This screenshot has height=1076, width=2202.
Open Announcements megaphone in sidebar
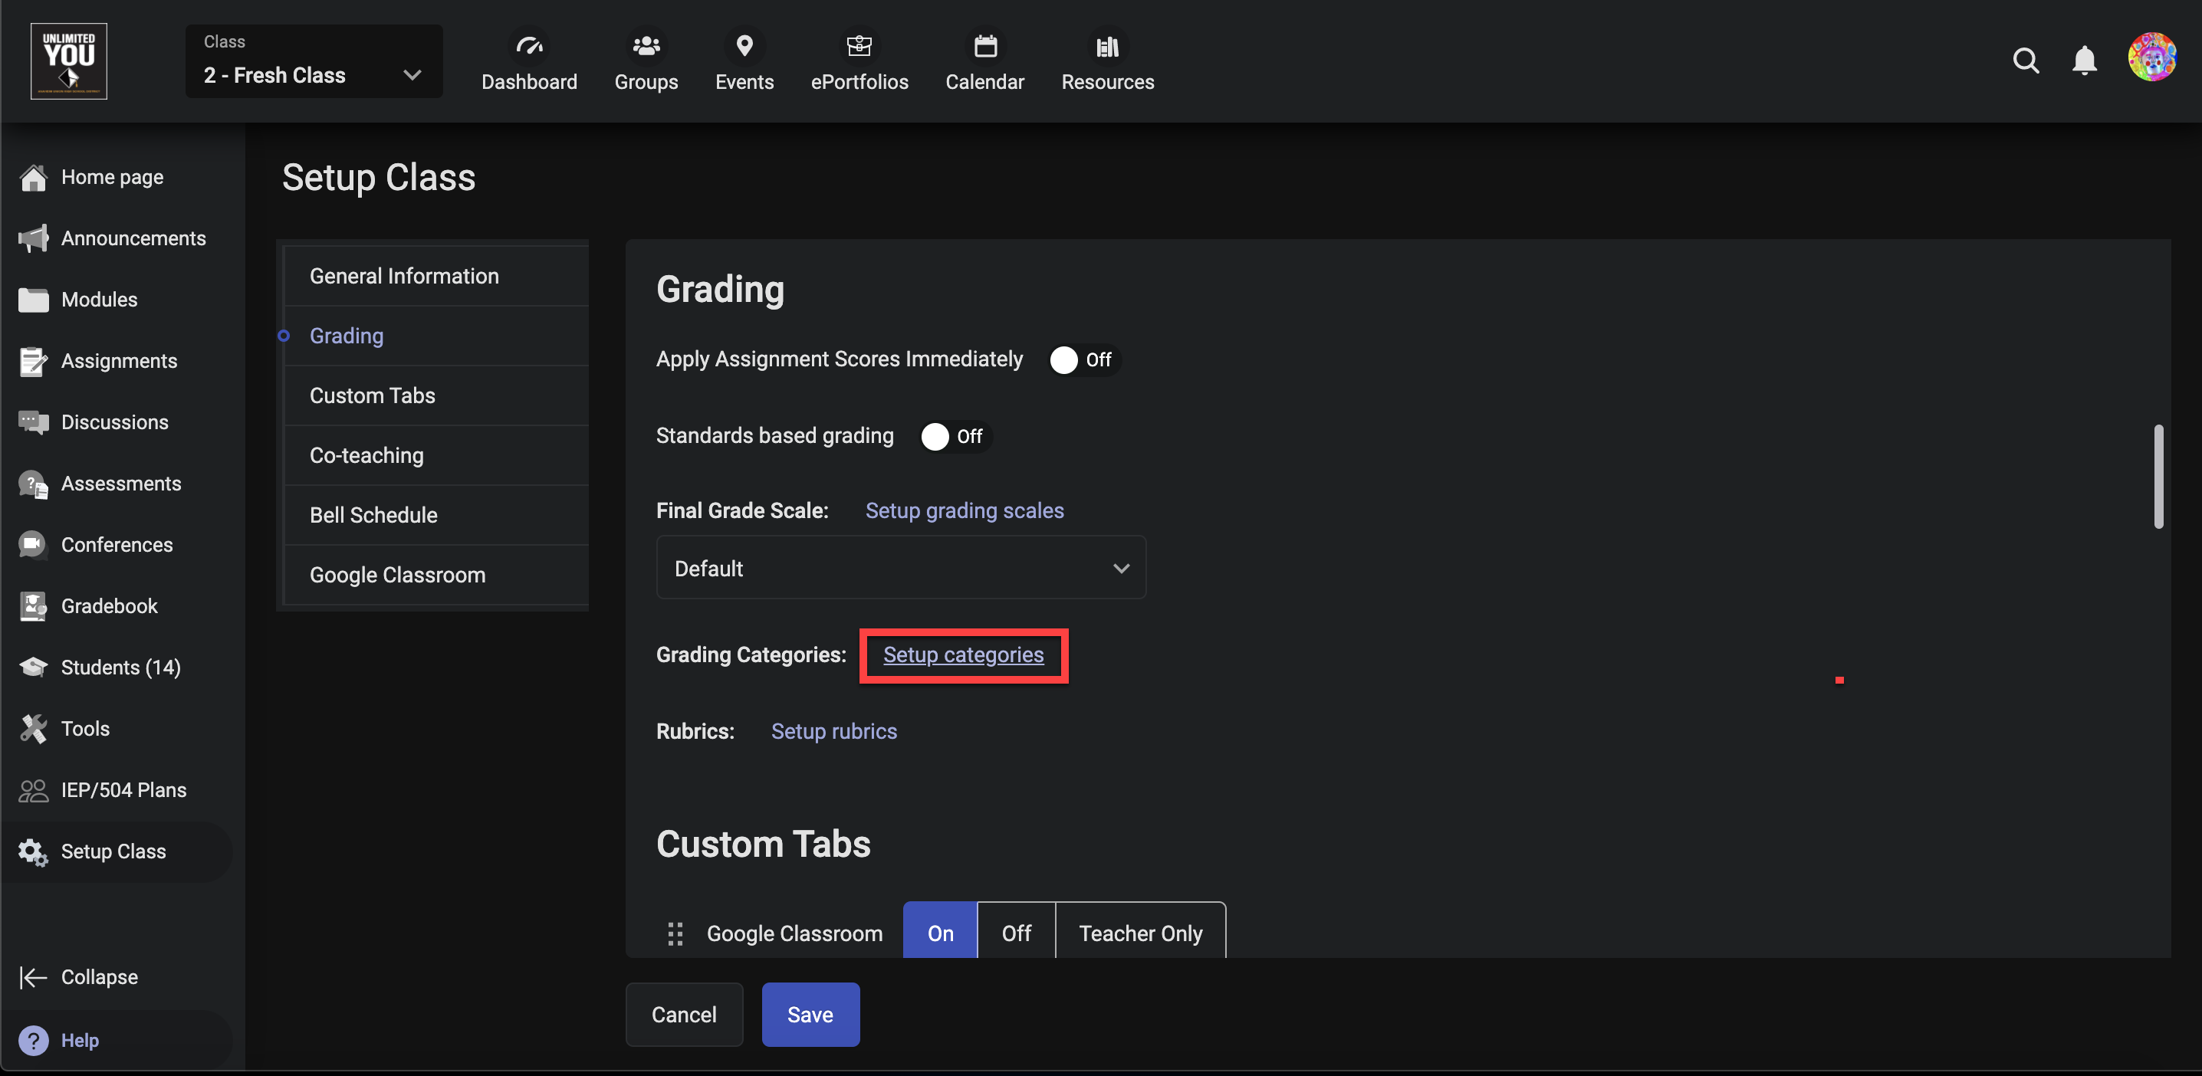tap(33, 238)
